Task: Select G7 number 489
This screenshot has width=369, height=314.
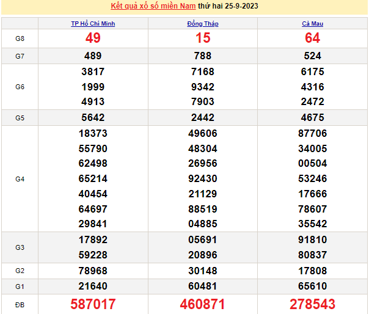Action: pos(93,56)
